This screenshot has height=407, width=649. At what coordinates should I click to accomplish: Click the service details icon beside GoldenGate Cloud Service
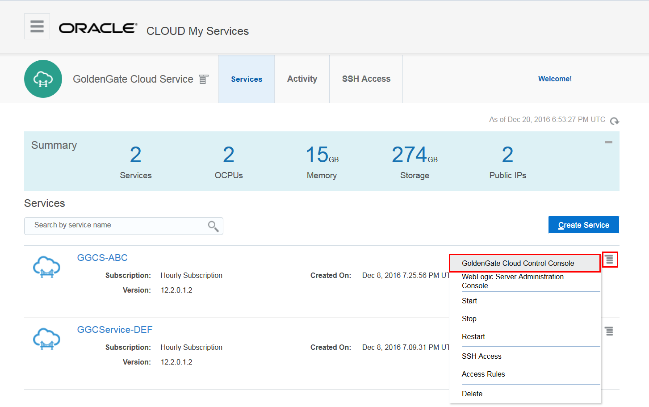coord(203,79)
